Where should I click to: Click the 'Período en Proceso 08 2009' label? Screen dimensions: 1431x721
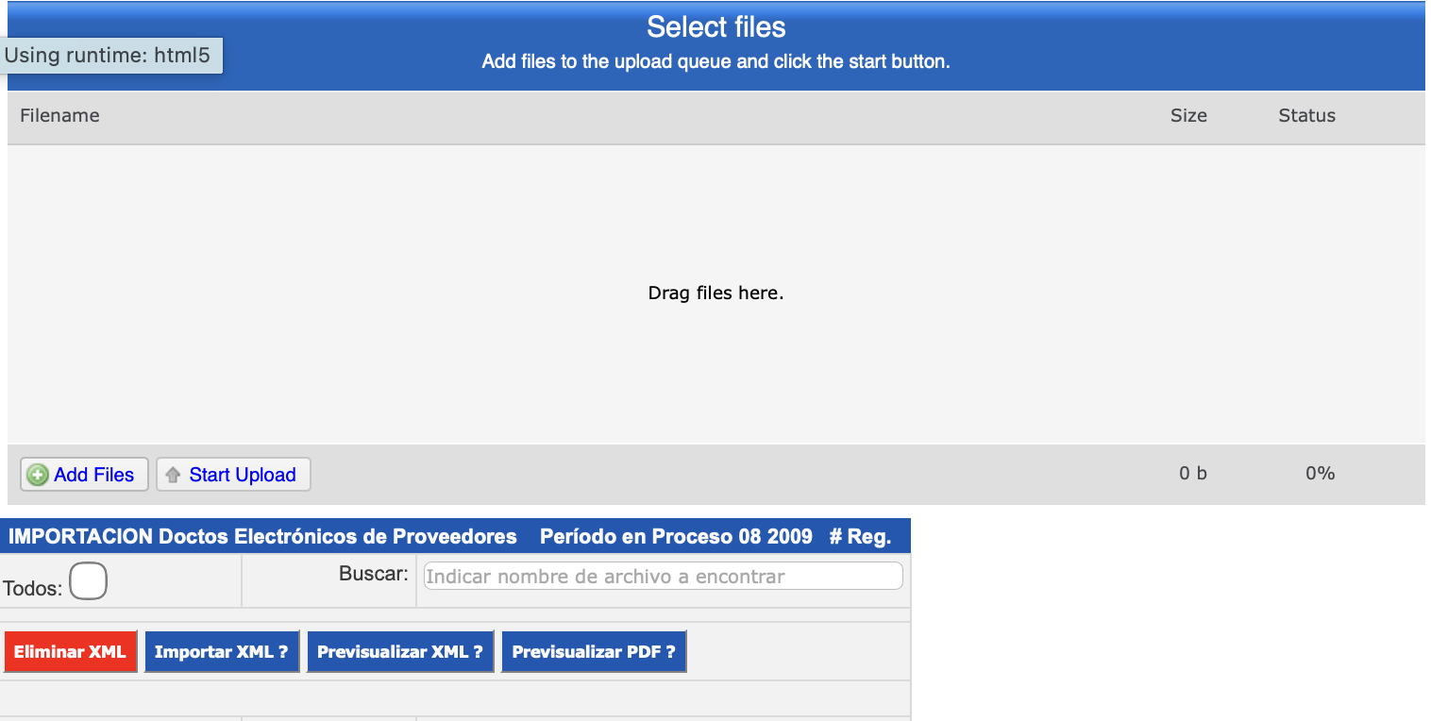[676, 537]
